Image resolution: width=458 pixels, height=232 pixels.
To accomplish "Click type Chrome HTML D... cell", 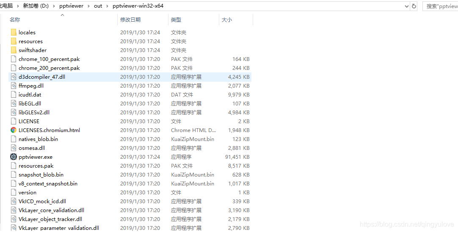I will click(193, 130).
